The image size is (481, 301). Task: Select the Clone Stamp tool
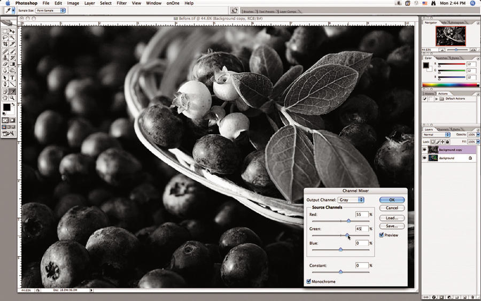tap(5, 58)
